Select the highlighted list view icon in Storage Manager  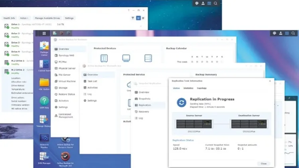138,18
